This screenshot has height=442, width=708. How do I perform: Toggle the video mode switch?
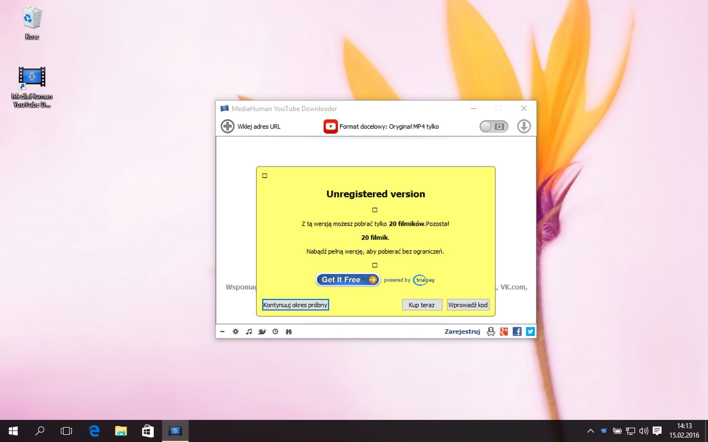coord(494,127)
